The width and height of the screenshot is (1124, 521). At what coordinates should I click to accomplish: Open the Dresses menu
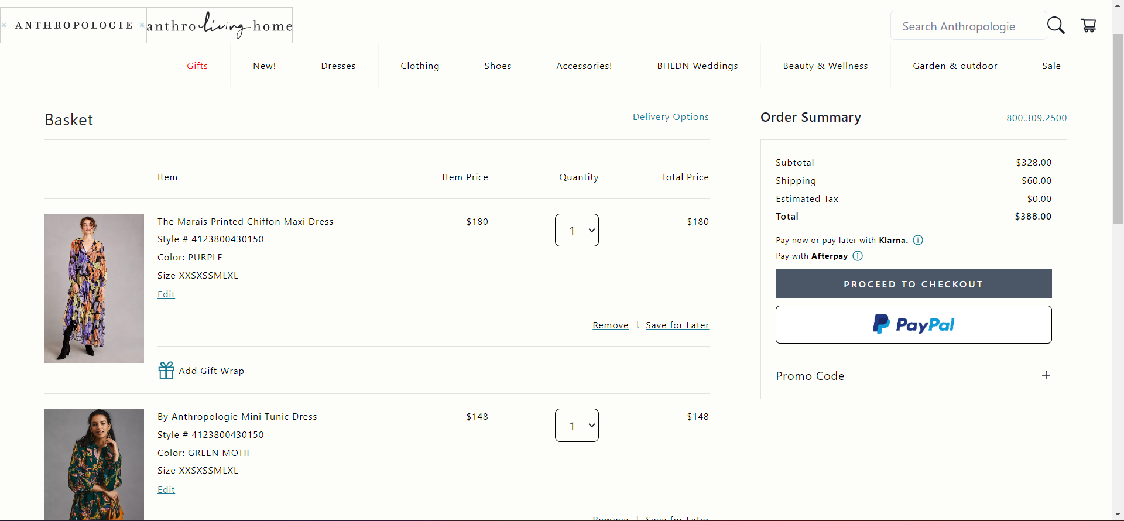point(338,66)
